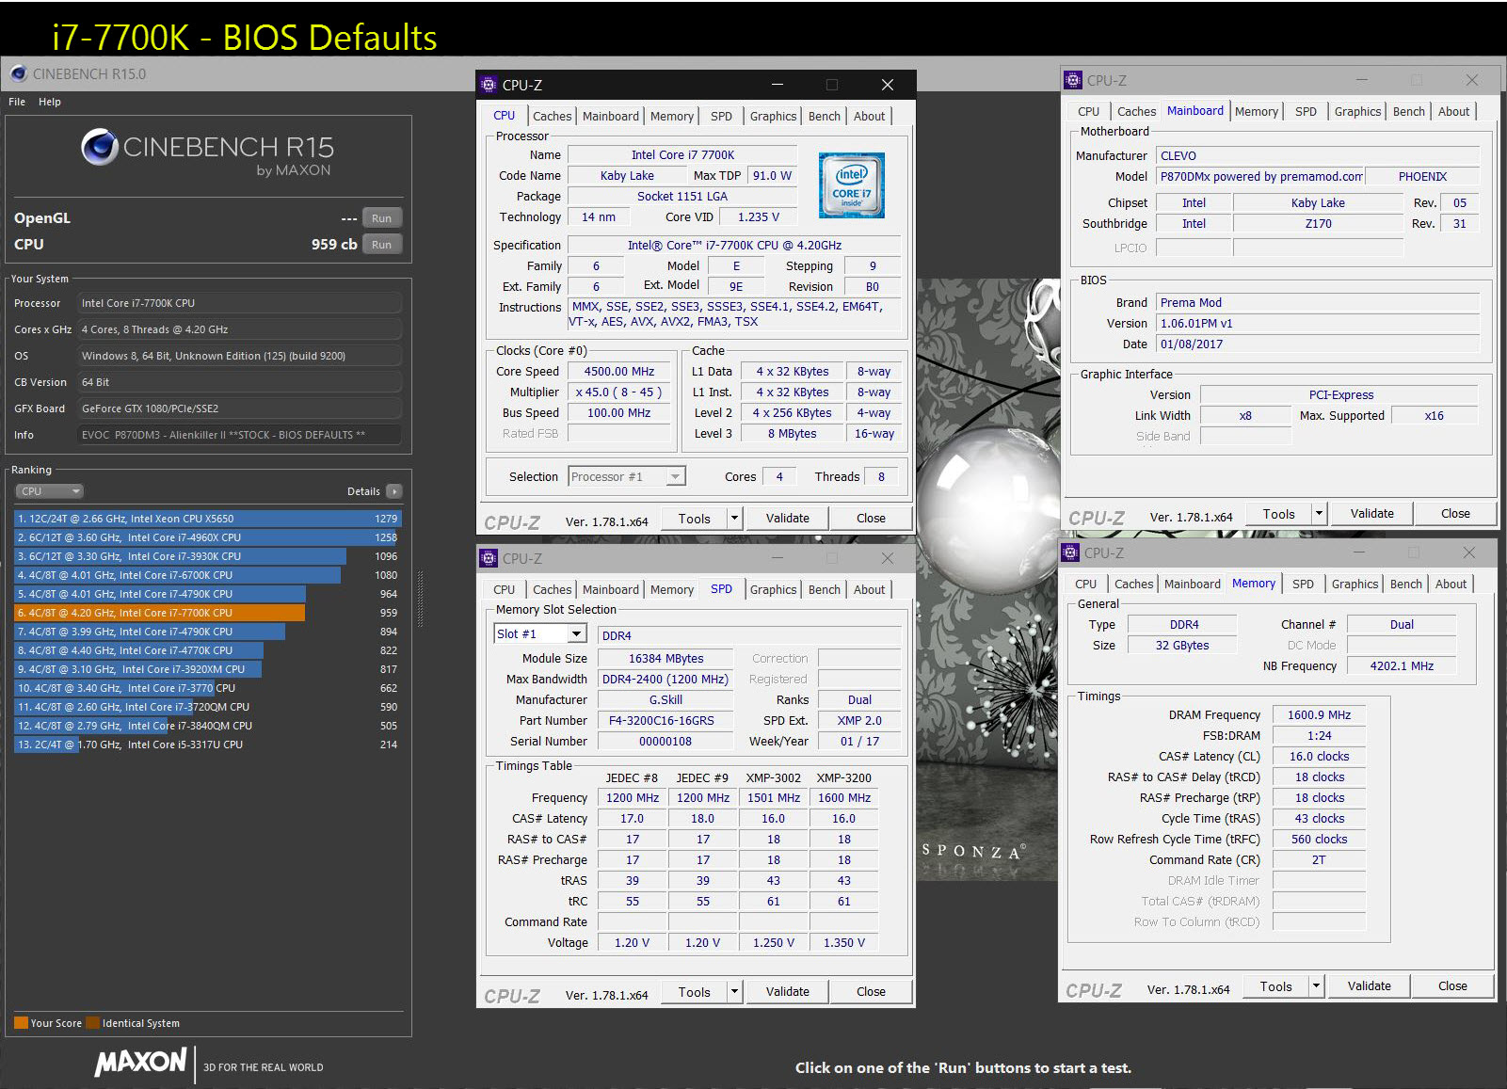The image size is (1507, 1089).
Task: Click the NB Frequency 4202.1 MHz value
Action: click(1402, 666)
